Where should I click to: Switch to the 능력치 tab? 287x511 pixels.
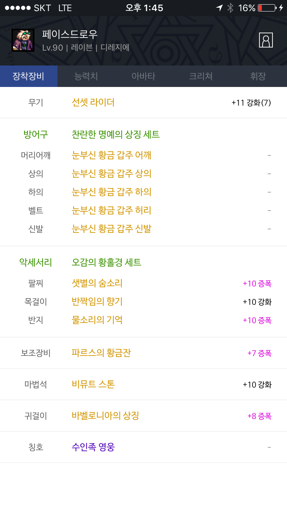tap(86, 76)
